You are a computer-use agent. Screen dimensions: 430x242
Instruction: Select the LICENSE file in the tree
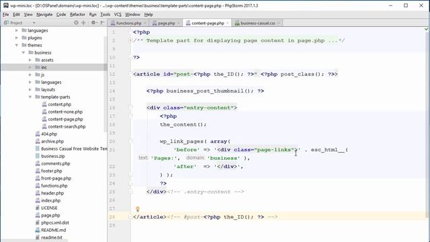click(x=49, y=208)
